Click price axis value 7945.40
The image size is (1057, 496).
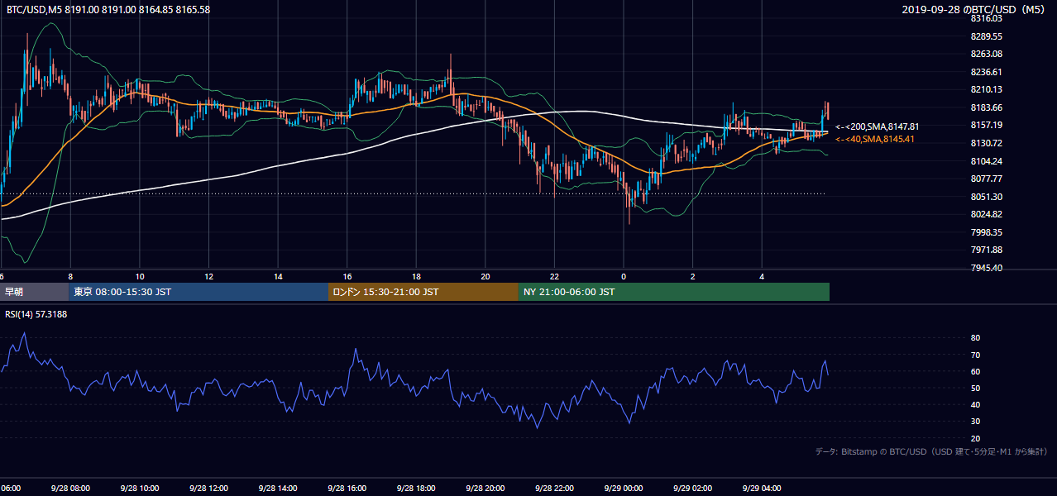point(987,268)
